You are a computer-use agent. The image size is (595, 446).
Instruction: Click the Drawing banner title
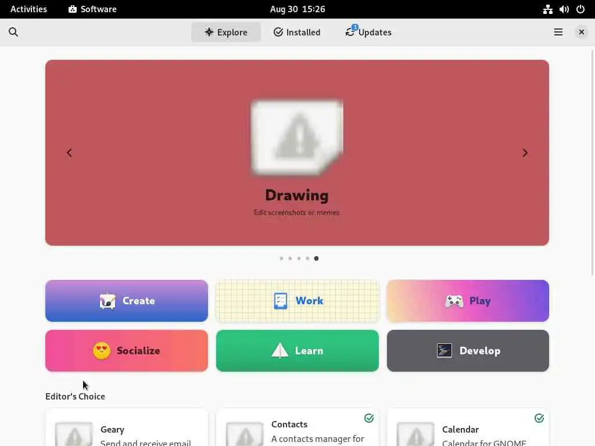pyautogui.click(x=297, y=195)
